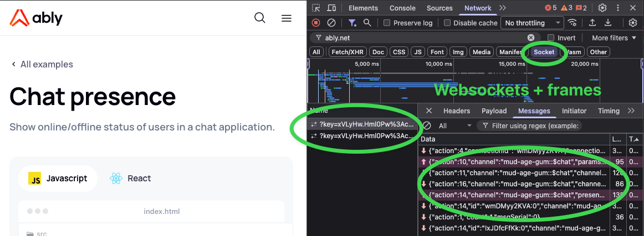Close the request details pane
The height and width of the screenshot is (236, 644).
tap(429, 111)
